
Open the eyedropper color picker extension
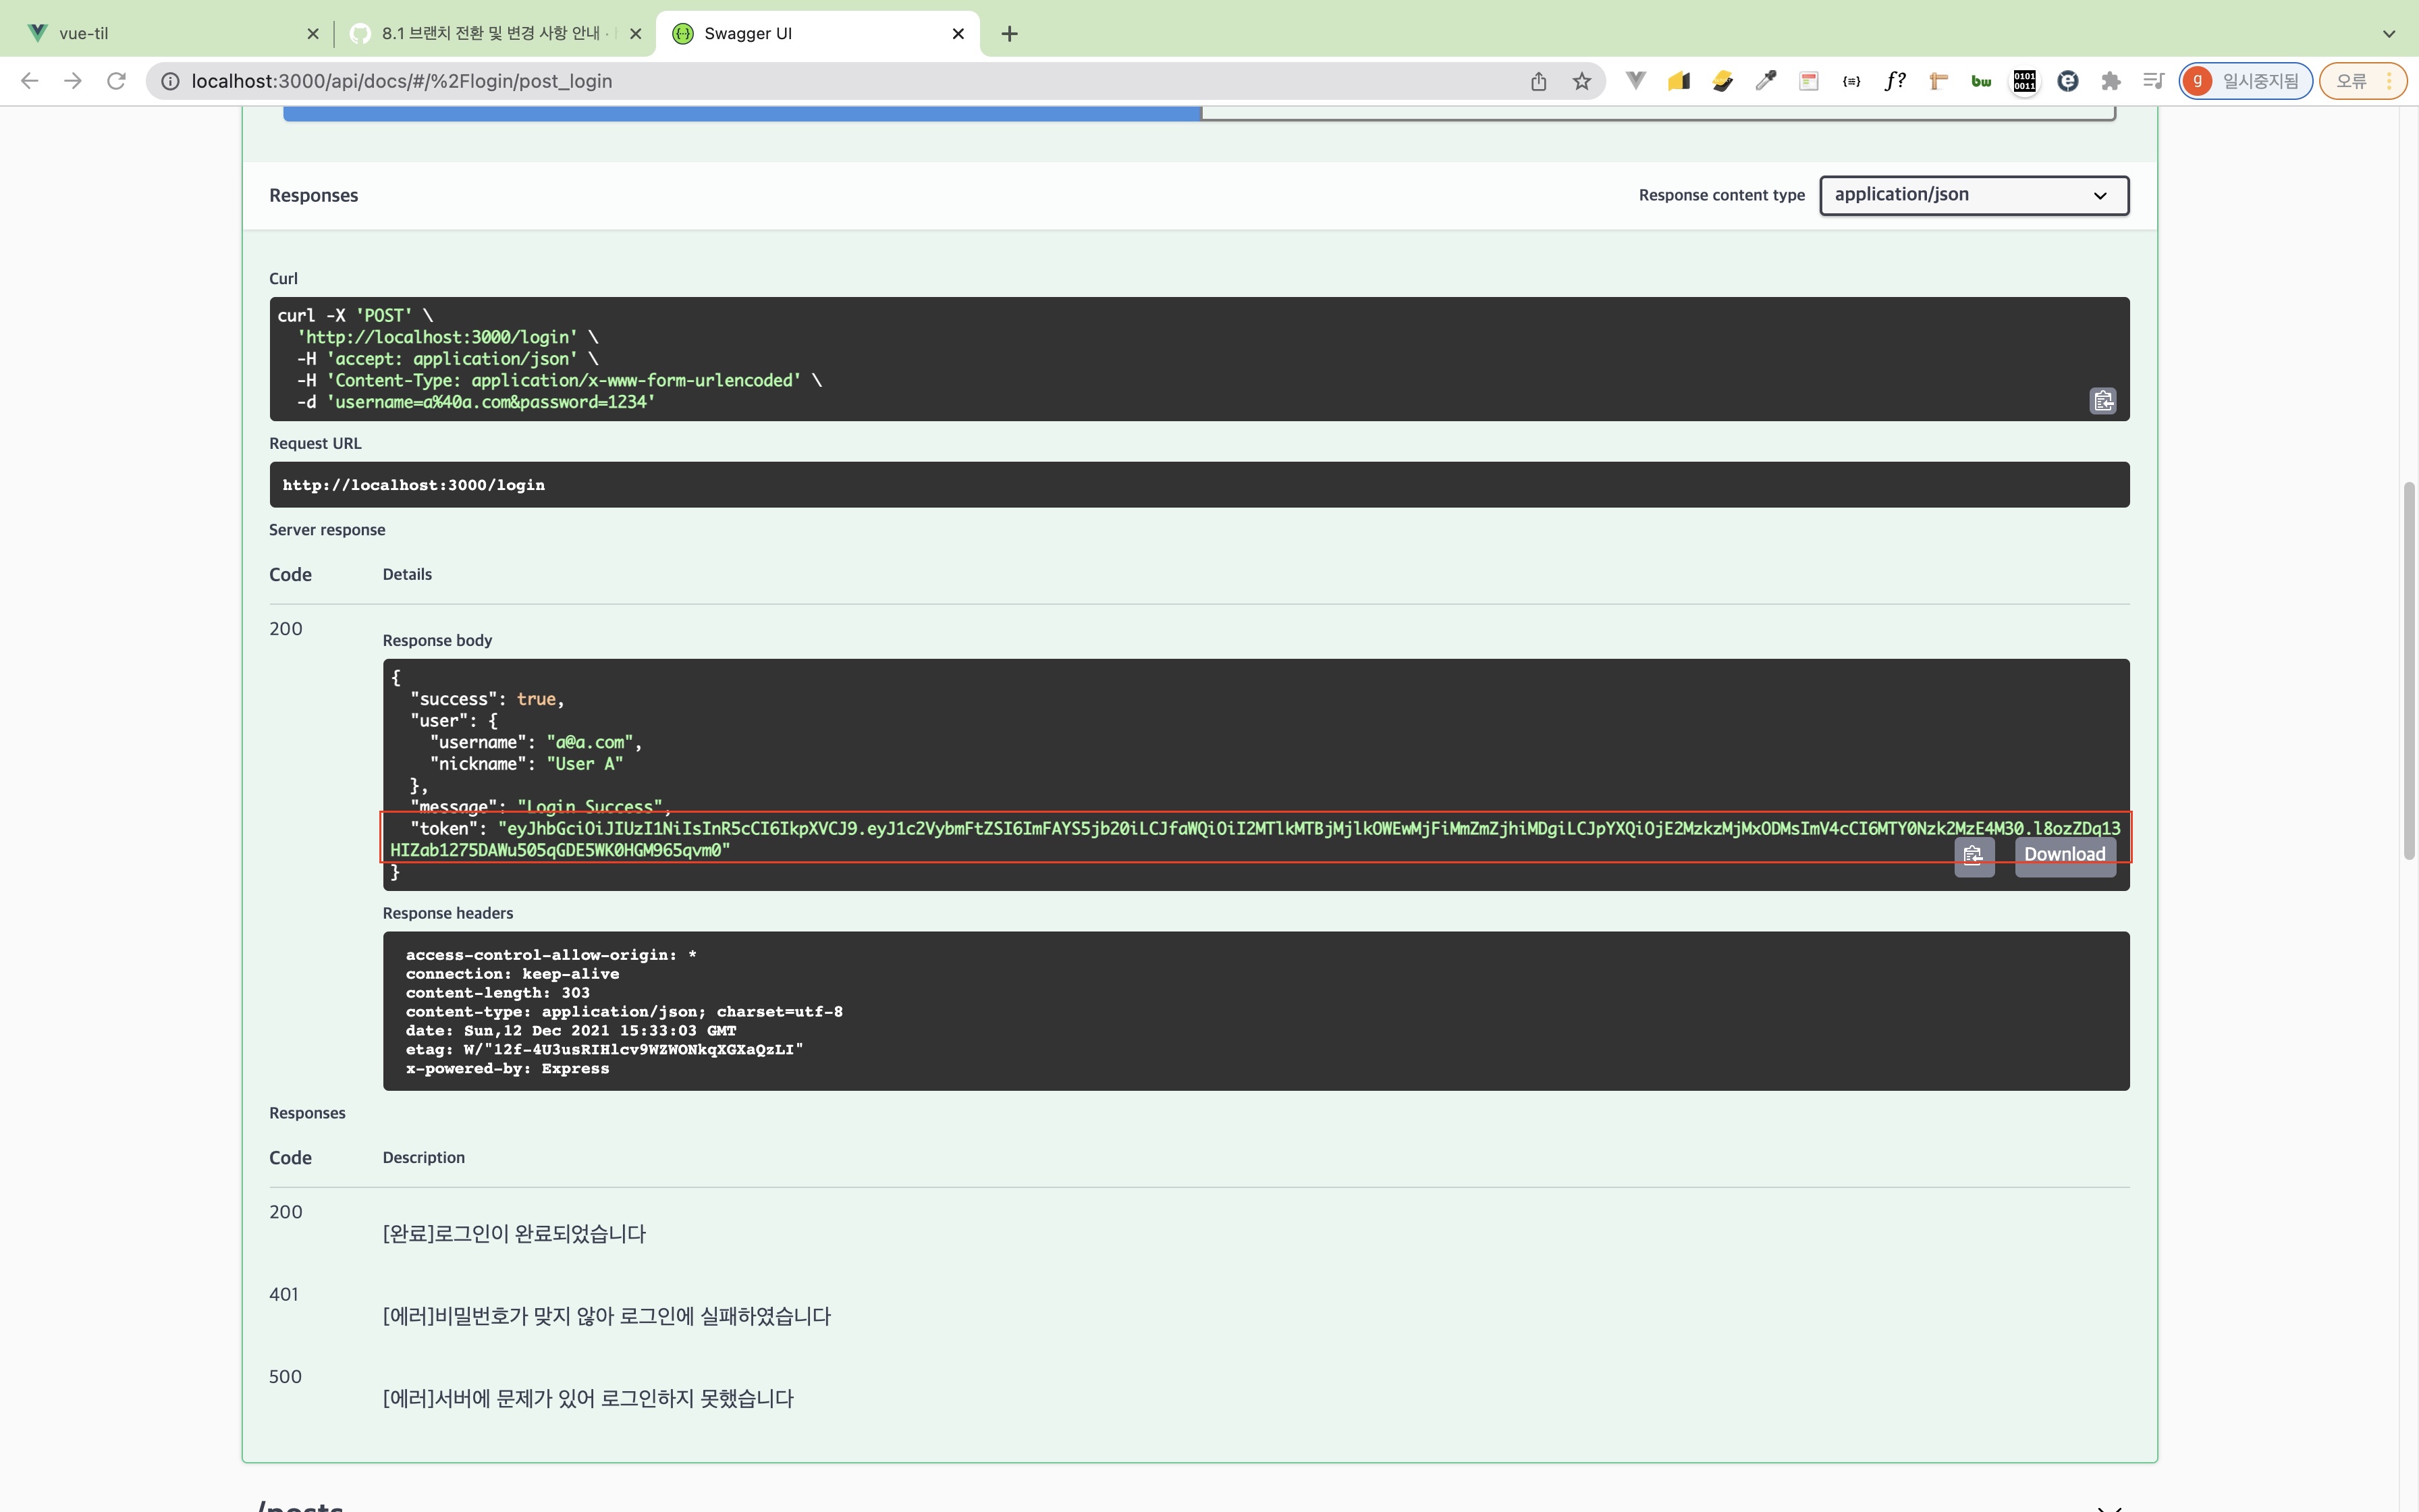click(x=1765, y=81)
